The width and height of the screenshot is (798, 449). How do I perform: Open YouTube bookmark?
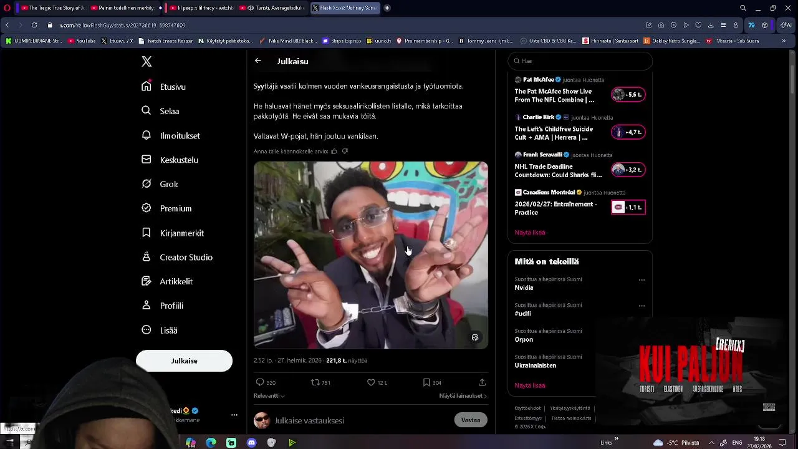[x=82, y=41]
